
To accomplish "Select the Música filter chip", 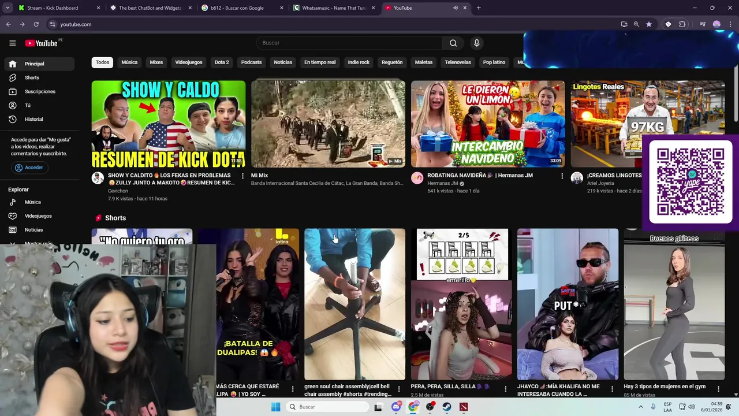I will click(129, 62).
